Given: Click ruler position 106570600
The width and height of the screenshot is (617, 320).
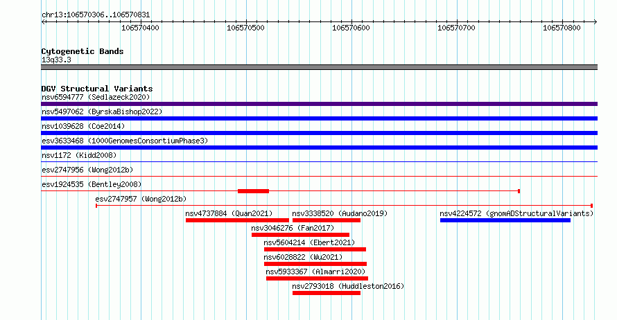Looking at the screenshot, I should tap(351, 28).
